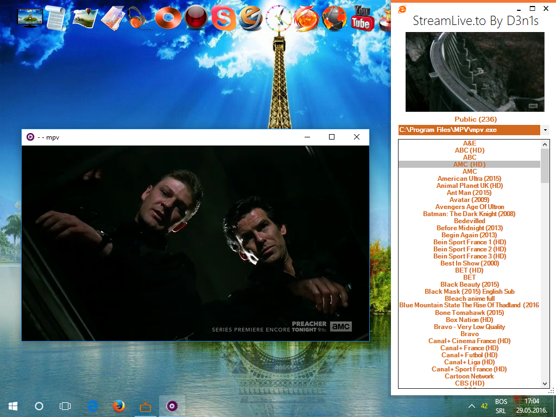Select Bravo - Very Low Quality
The height and width of the screenshot is (417, 556).
pos(470,327)
